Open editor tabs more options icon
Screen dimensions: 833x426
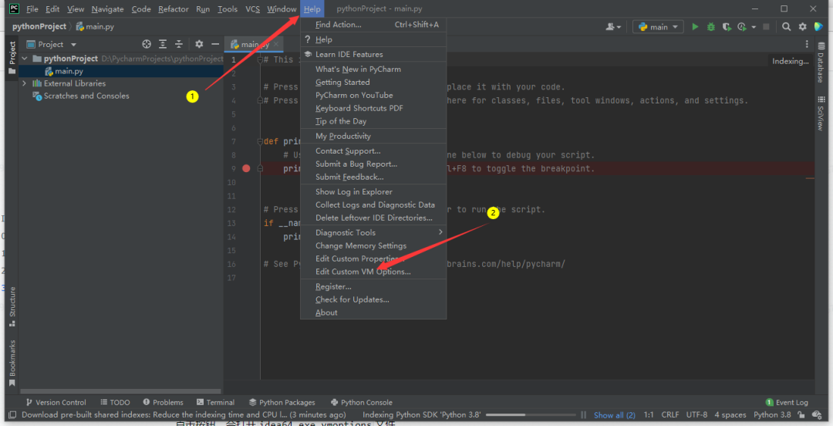point(807,44)
